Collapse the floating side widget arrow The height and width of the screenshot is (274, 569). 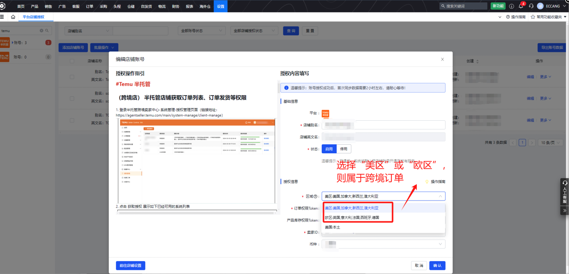point(565,211)
